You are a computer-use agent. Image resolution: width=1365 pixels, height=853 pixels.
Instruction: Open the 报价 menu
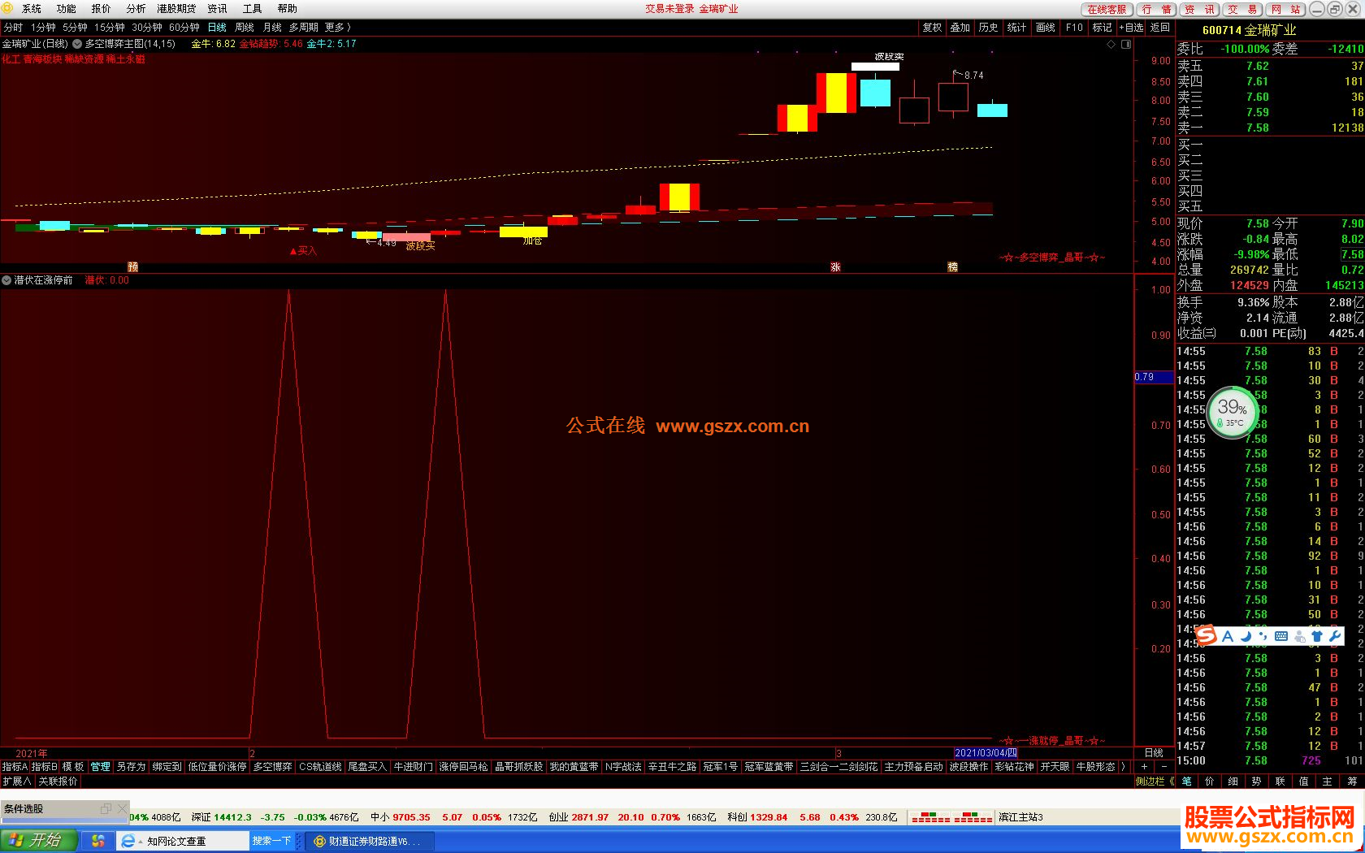[x=101, y=9]
